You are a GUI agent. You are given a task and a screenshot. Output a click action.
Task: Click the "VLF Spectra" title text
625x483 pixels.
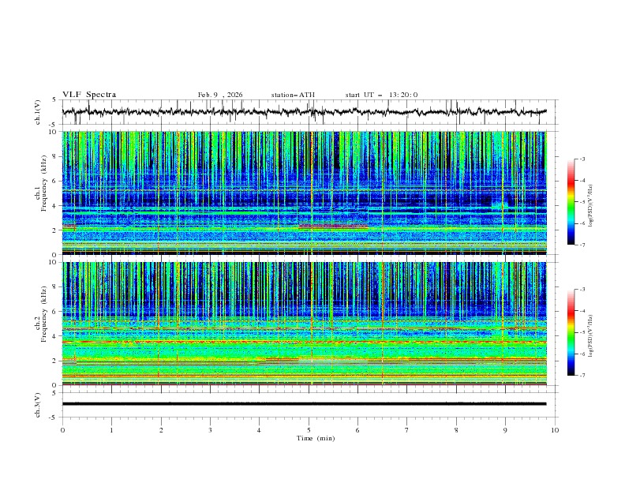point(89,95)
